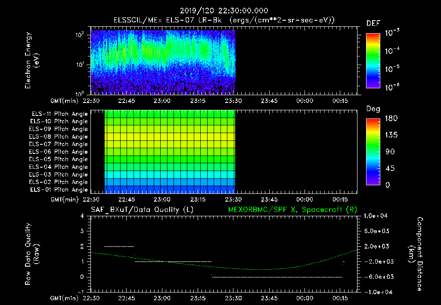Click the data quality line segment at value 0
441x305 pixels.
[277, 277]
